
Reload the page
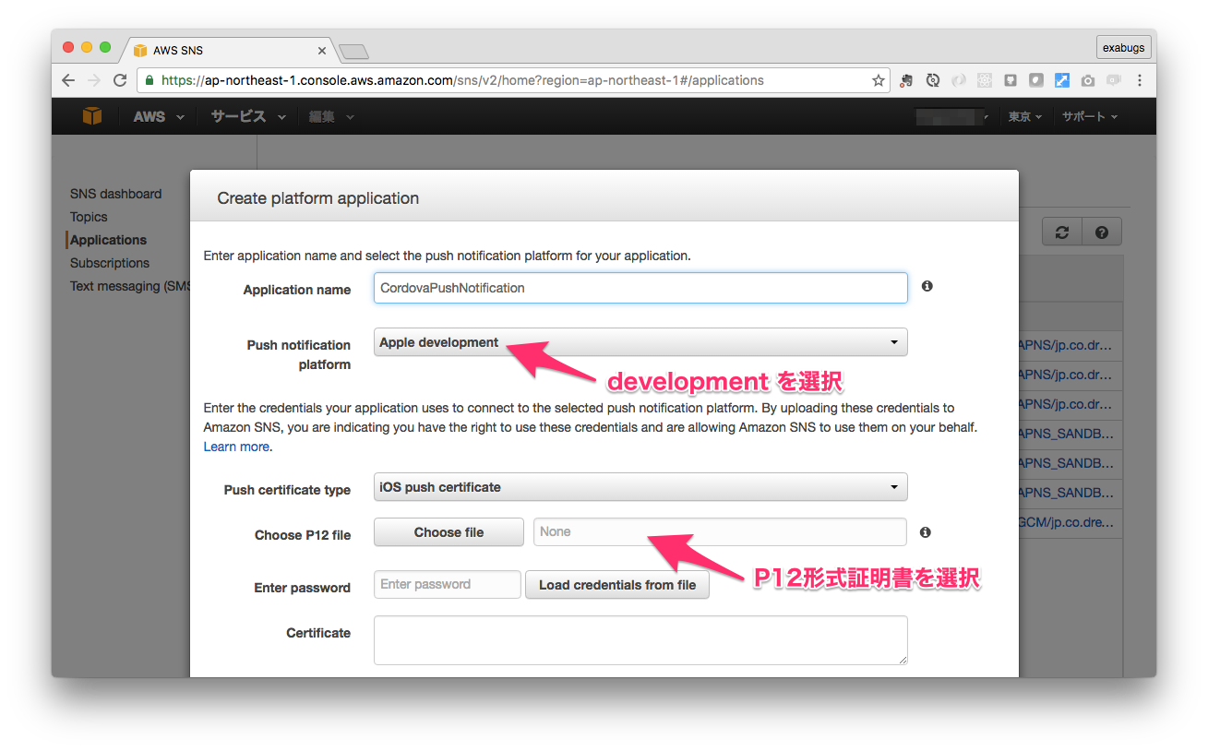coord(120,80)
